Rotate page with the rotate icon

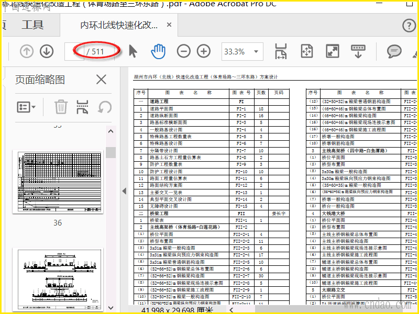tap(105, 107)
